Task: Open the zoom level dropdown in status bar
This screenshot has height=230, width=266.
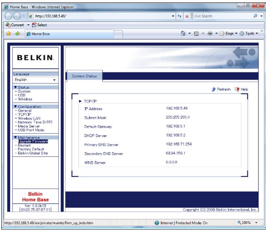Action: point(256,222)
